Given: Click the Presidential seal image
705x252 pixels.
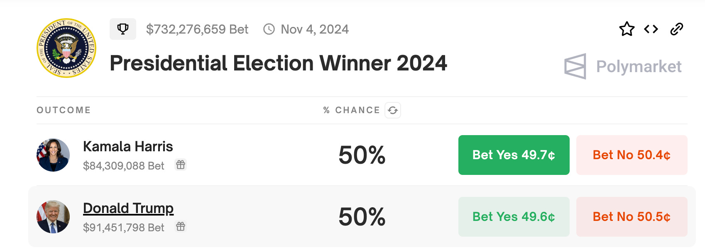Looking at the screenshot, I should tap(66, 48).
